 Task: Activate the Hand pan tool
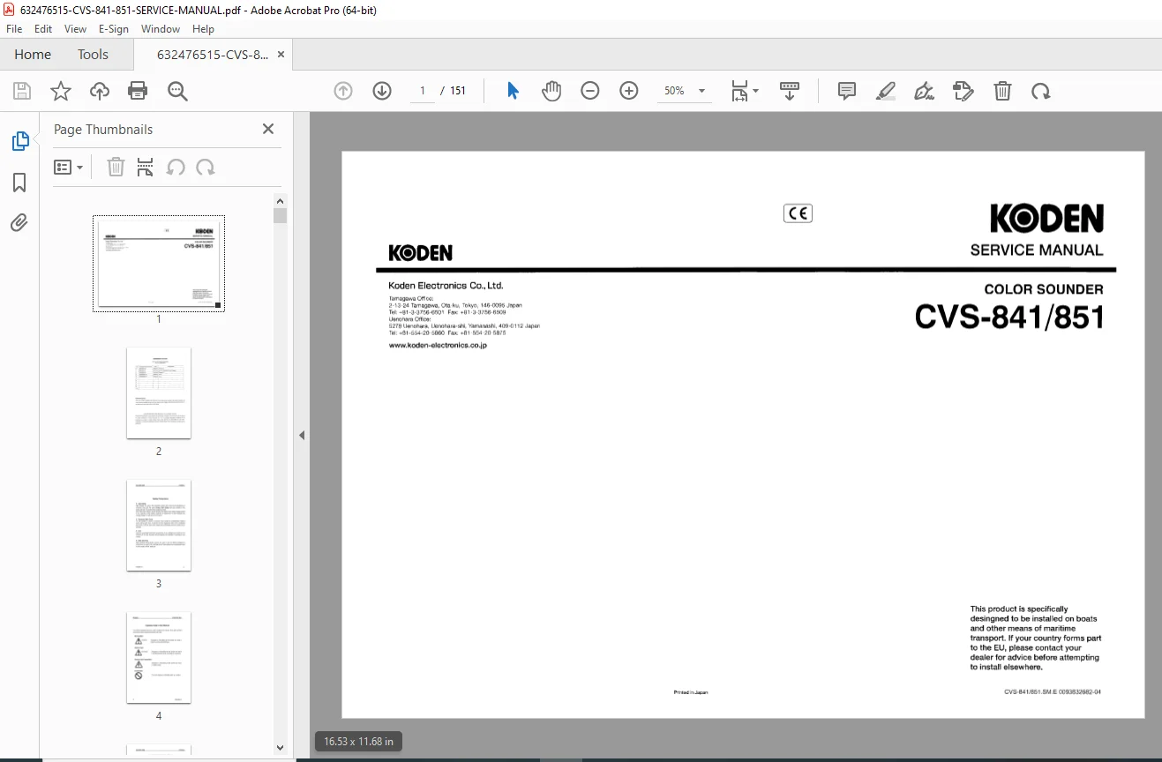[x=551, y=91]
